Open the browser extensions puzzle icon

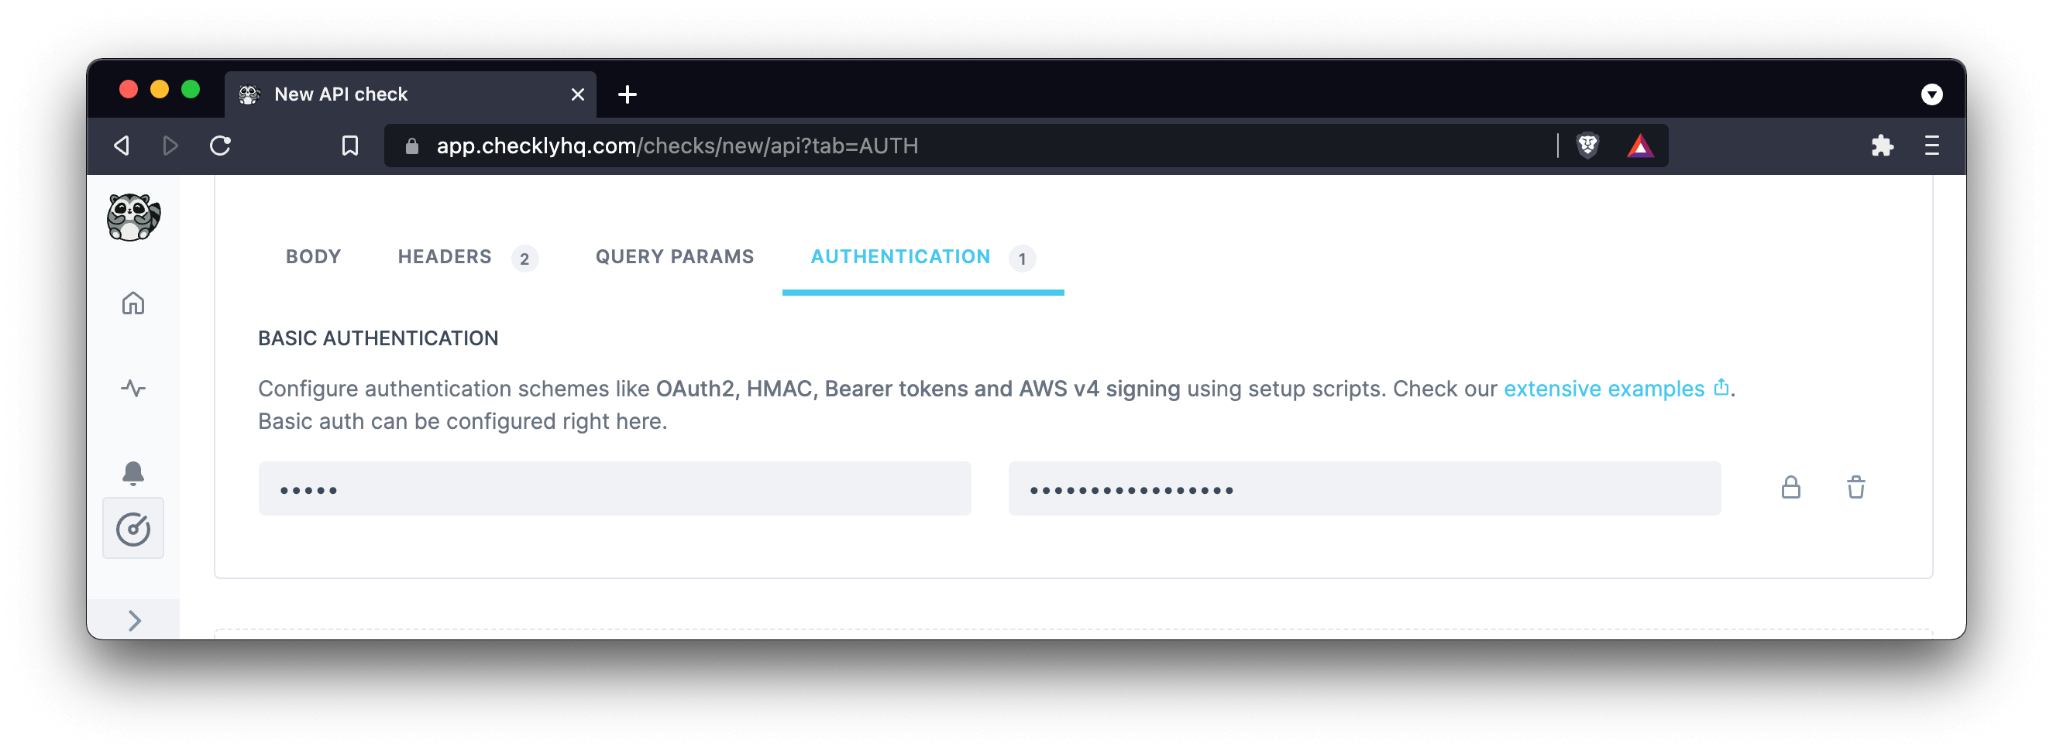point(1882,146)
